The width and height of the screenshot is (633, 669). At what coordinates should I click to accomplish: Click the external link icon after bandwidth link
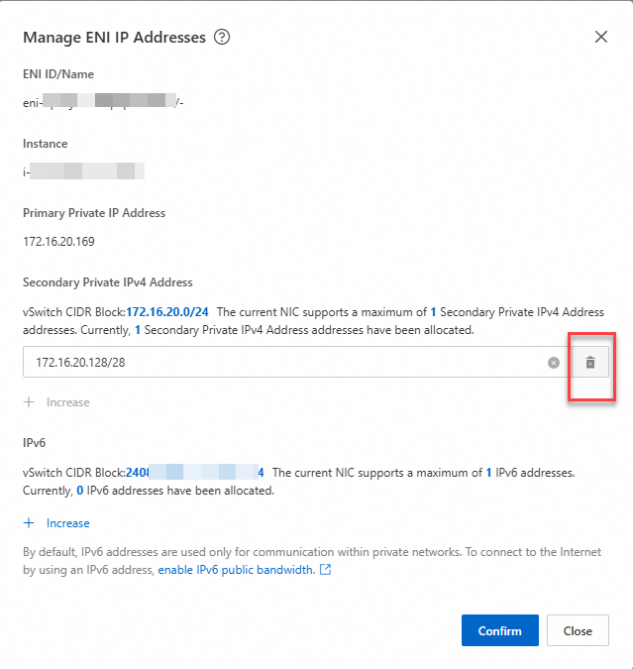(x=326, y=570)
